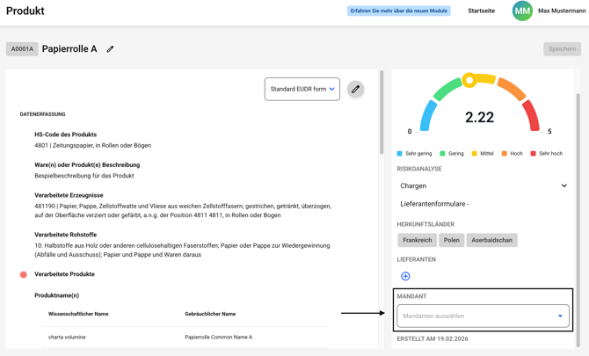Screen dimensions: 589x356
Task: Click the A0001A product ID badge
Action: pos(22,49)
